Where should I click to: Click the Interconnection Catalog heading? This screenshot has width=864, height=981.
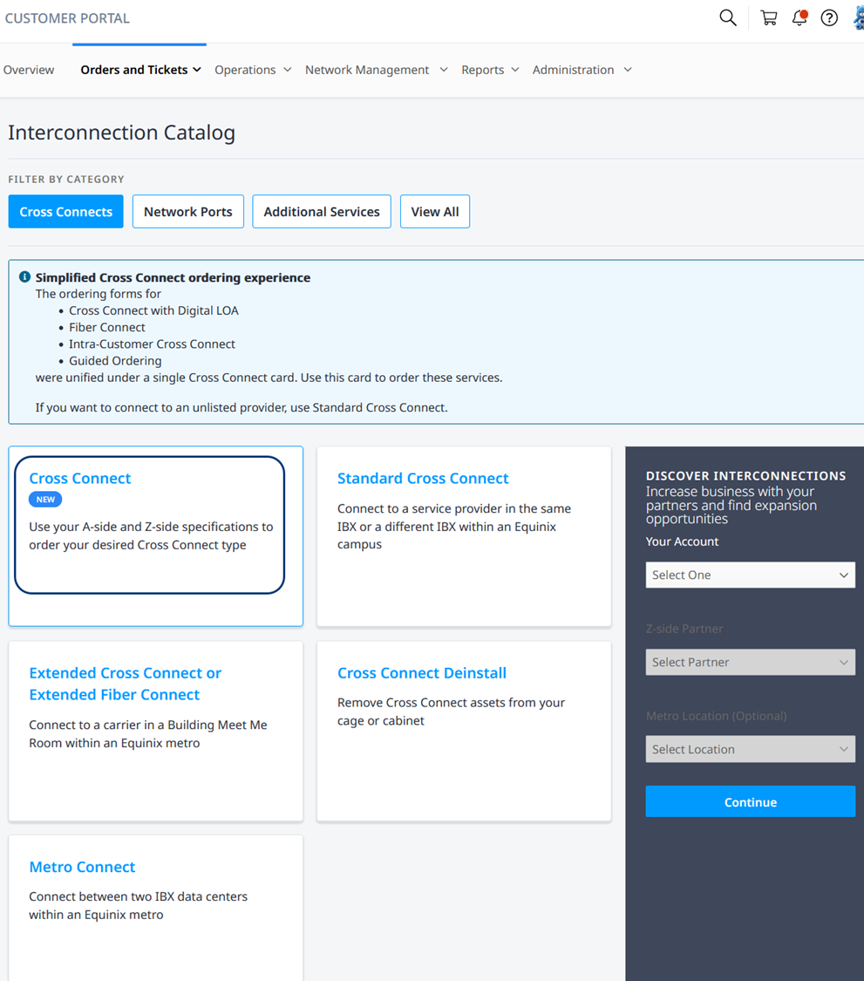[x=121, y=132]
